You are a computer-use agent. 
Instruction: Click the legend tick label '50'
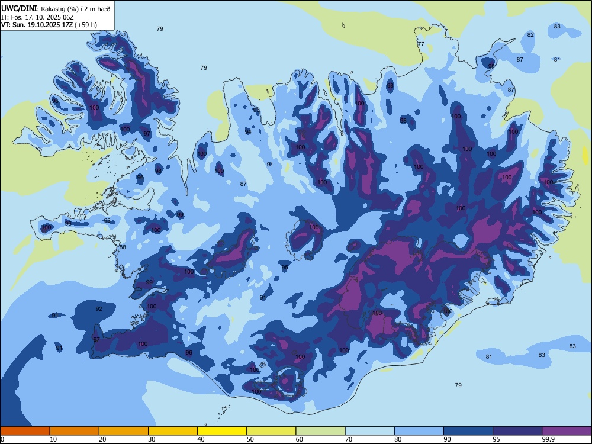coord(250,439)
